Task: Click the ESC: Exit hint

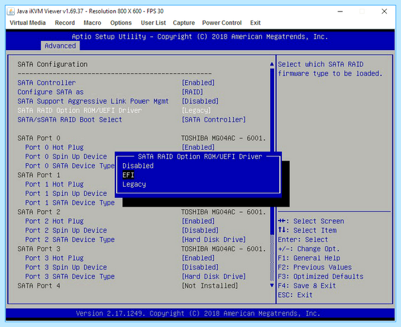Action: coord(295,295)
